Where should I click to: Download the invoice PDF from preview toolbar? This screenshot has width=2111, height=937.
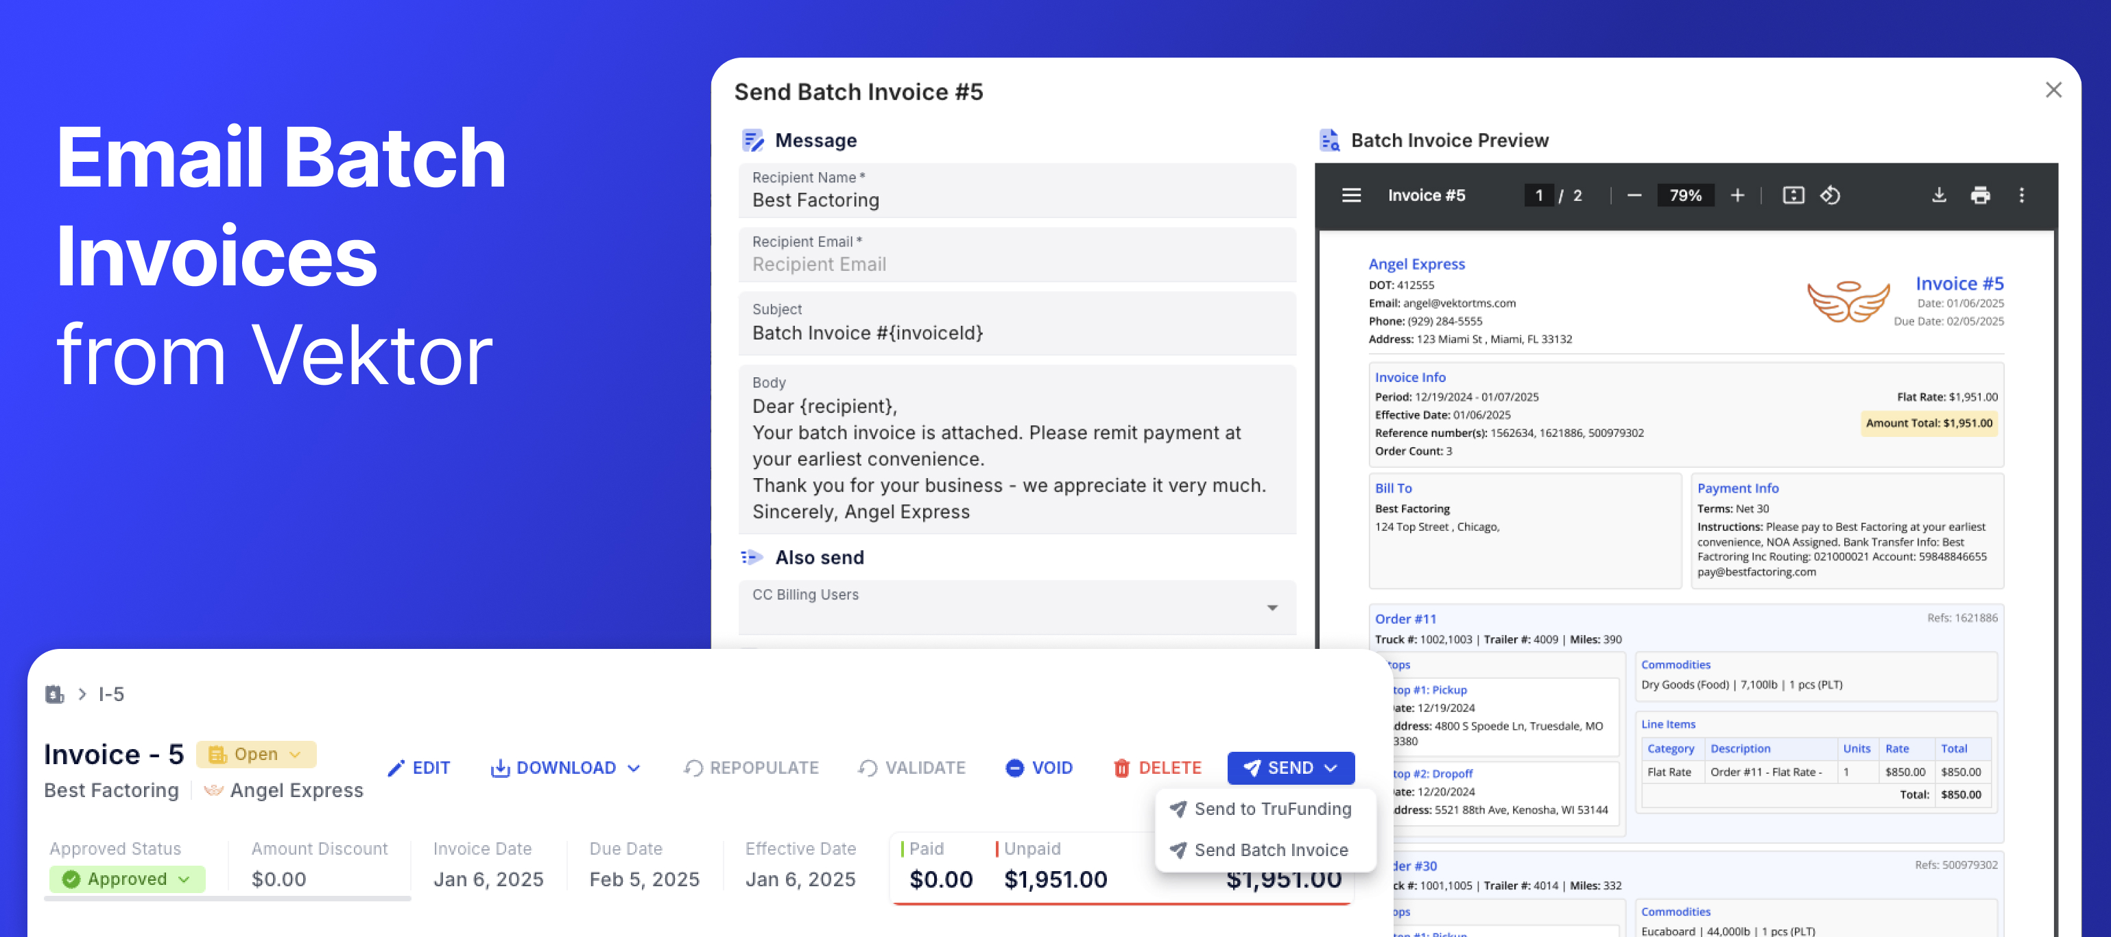[1938, 195]
